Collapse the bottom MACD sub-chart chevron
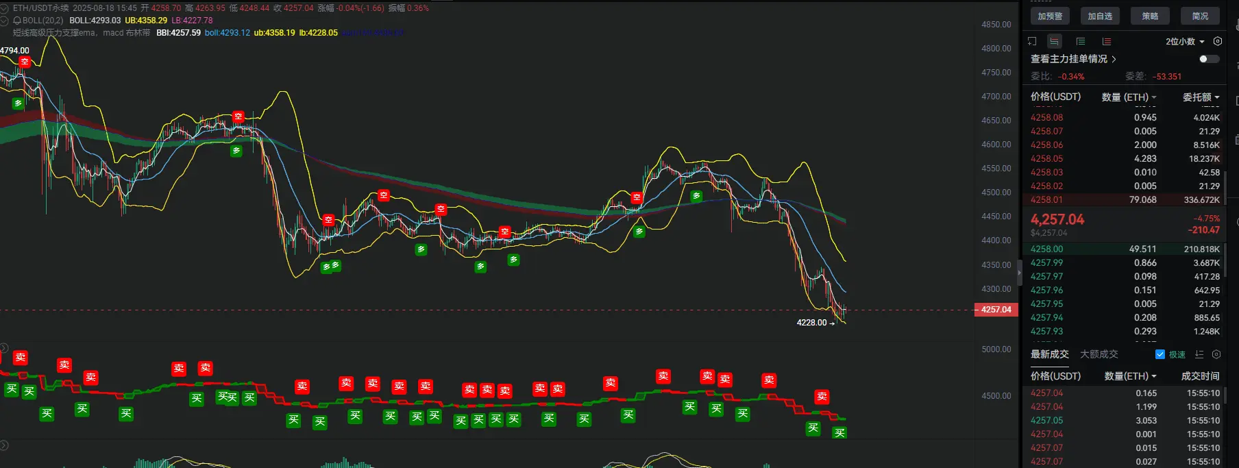 (x=3, y=445)
